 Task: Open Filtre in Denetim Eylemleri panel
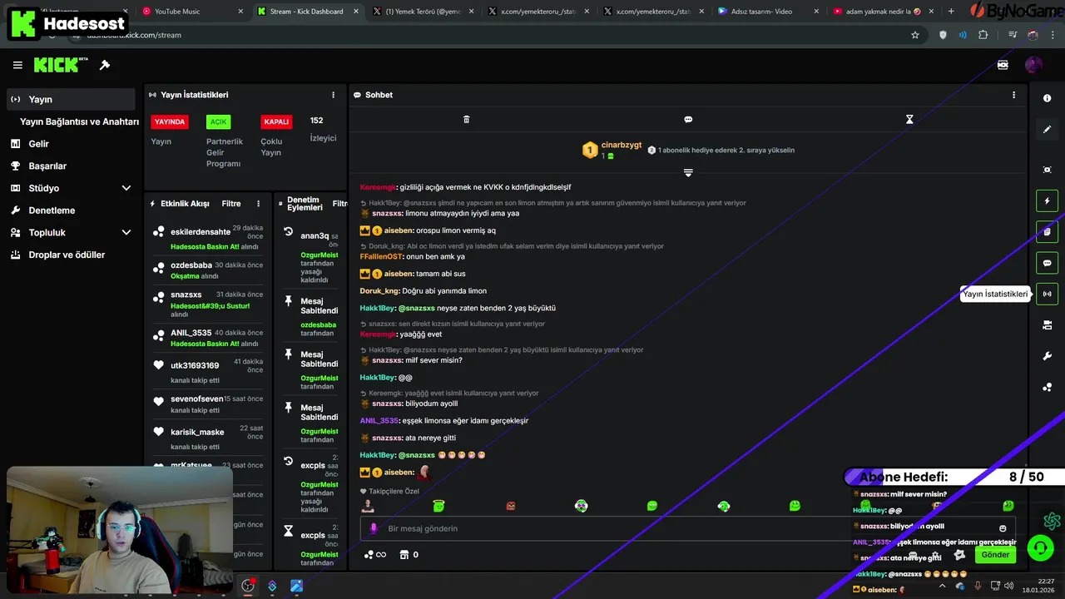[x=339, y=204]
